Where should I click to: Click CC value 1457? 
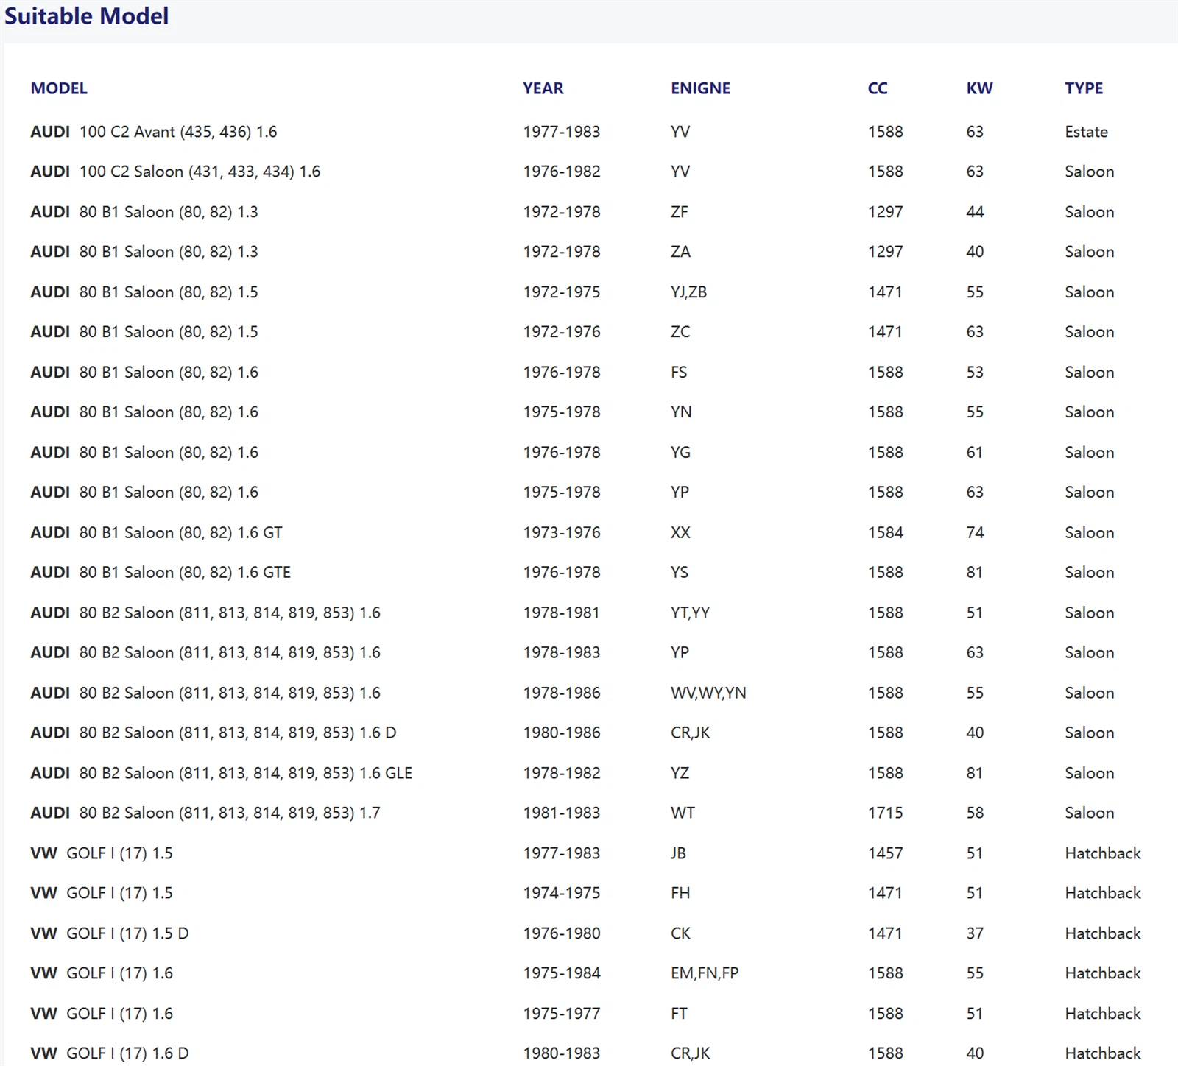pyautogui.click(x=885, y=853)
